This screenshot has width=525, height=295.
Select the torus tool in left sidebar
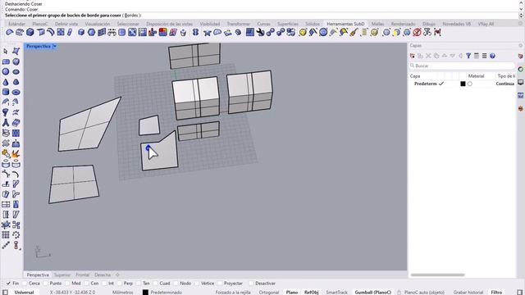pyautogui.click(x=16, y=92)
